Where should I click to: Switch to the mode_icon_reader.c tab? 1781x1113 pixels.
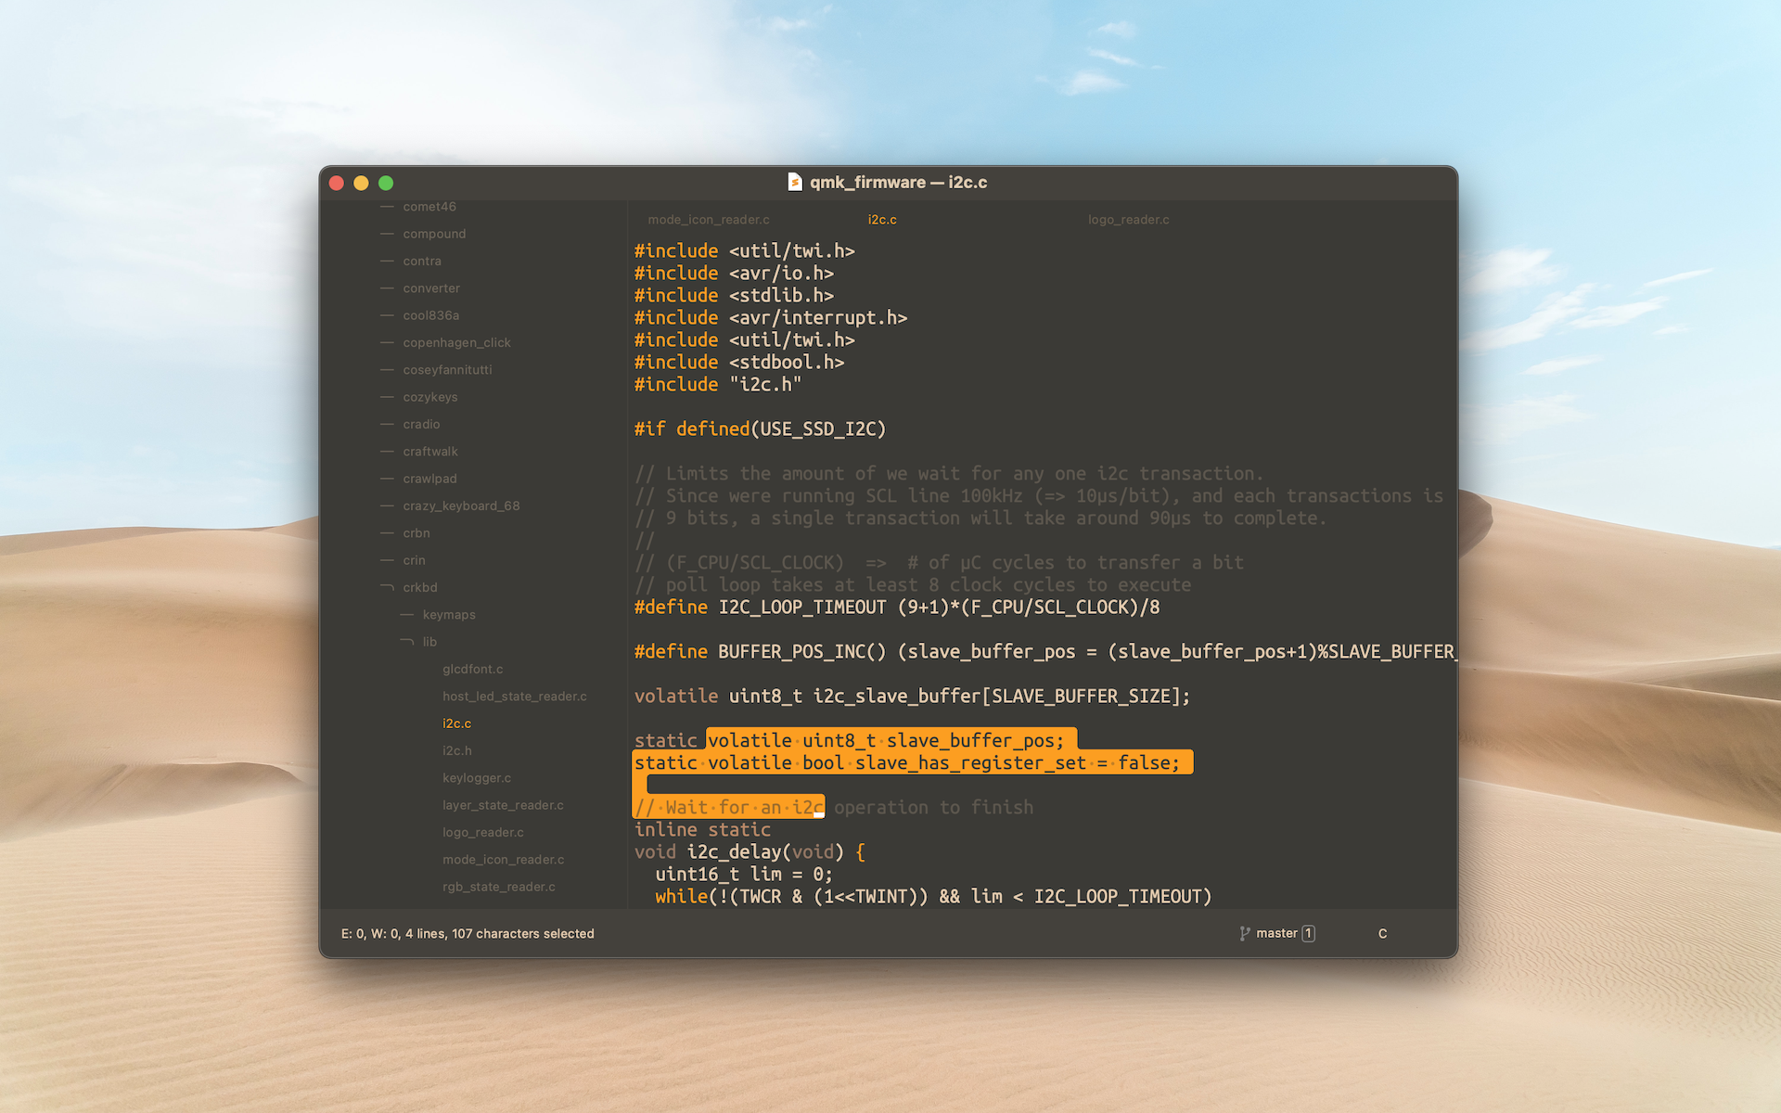point(709,220)
